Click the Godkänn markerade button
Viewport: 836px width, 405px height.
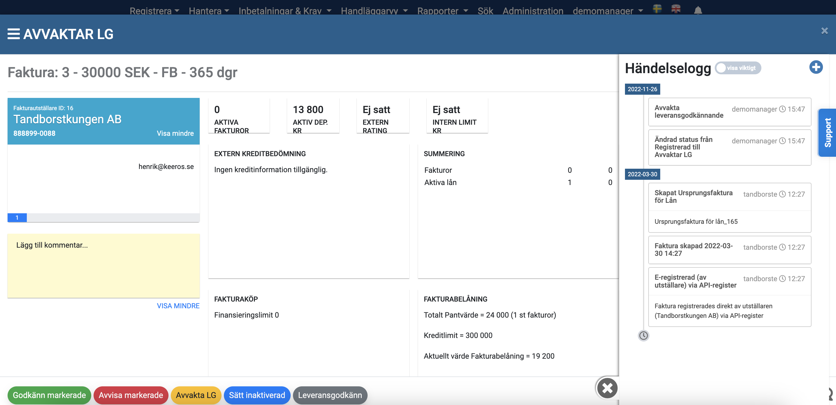49,395
